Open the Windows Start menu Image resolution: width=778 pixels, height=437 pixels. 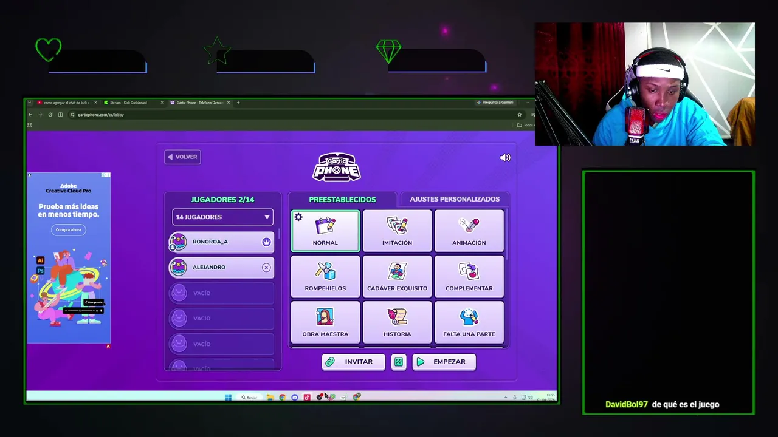coord(228,398)
